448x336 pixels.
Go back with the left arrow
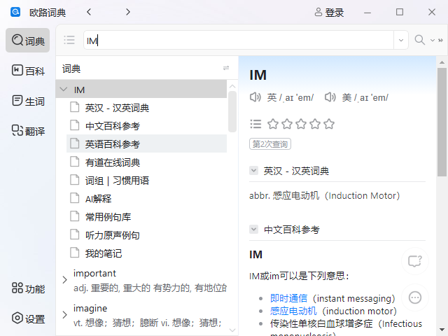click(89, 12)
